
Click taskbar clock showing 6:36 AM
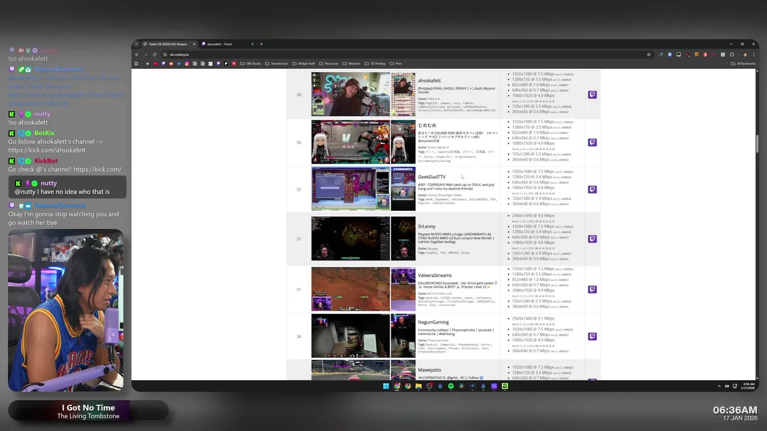[748, 386]
